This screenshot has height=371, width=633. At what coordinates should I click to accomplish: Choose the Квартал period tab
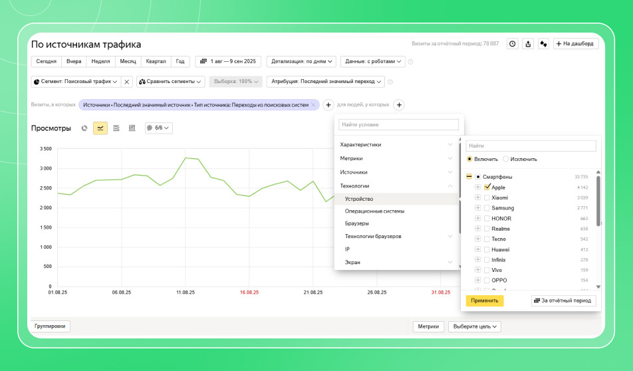156,61
